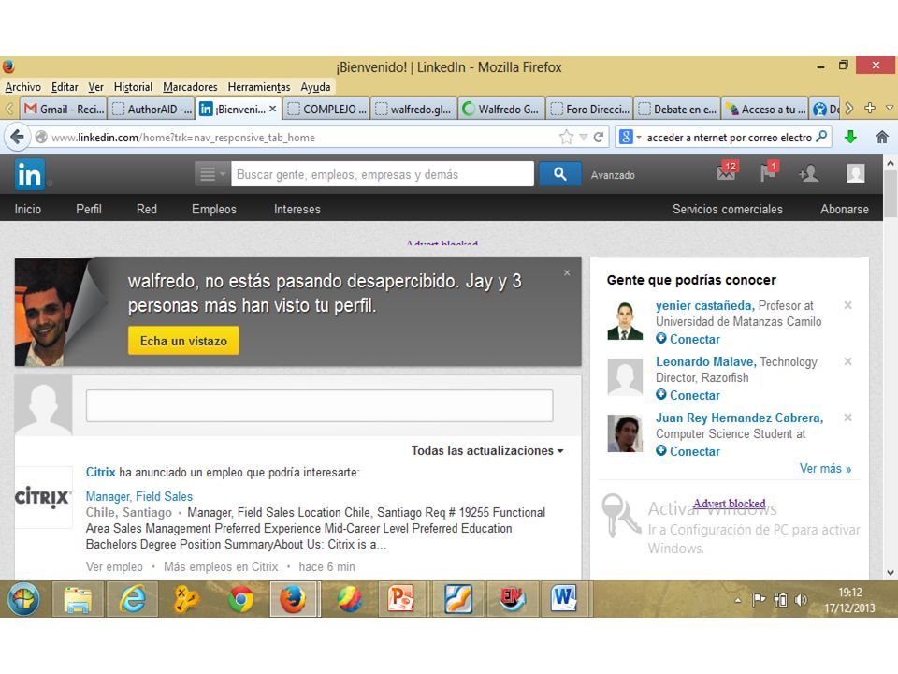This screenshot has width=898, height=674.
Task: Click the Windows Start button
Action: [x=23, y=599]
